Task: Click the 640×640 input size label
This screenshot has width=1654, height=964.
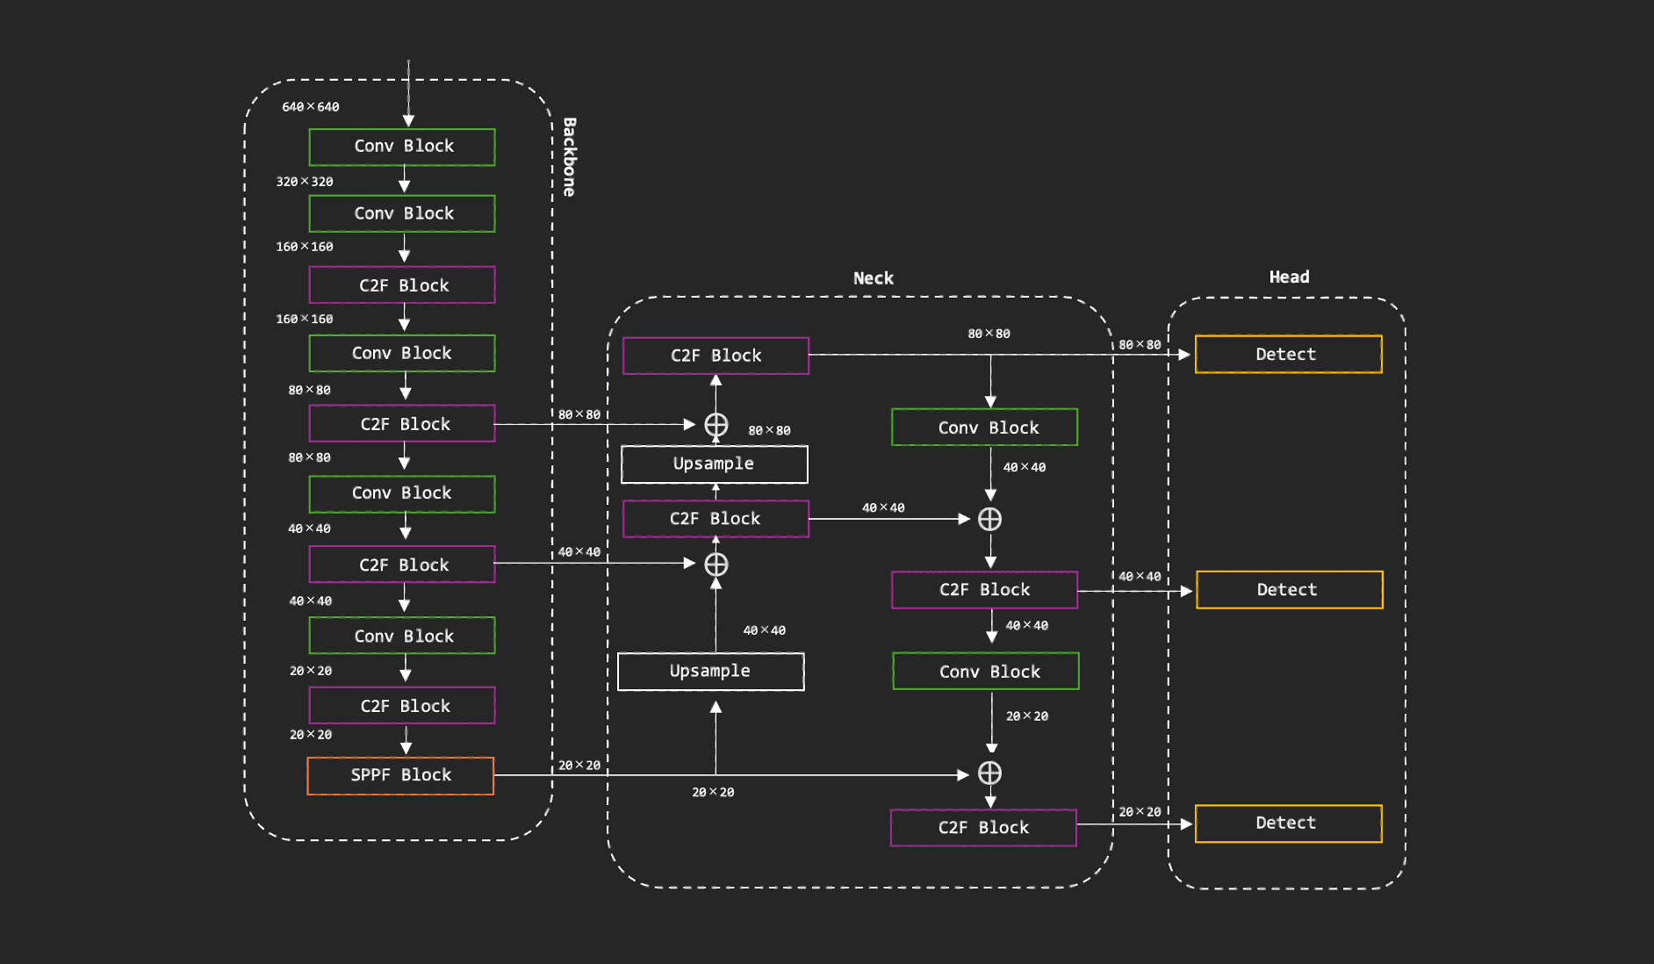Action: pyautogui.click(x=310, y=107)
